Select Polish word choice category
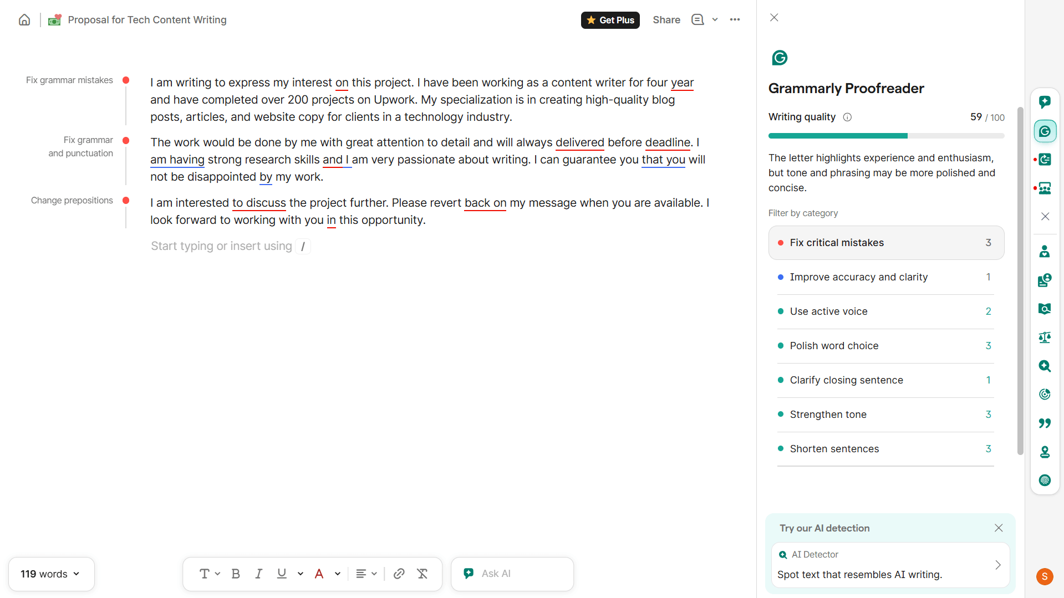 pyautogui.click(x=886, y=346)
